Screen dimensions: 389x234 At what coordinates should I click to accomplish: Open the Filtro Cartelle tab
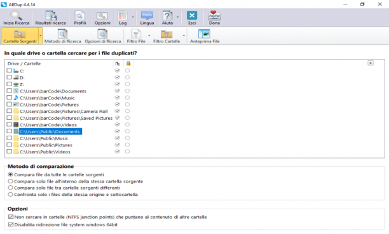tap(167, 36)
